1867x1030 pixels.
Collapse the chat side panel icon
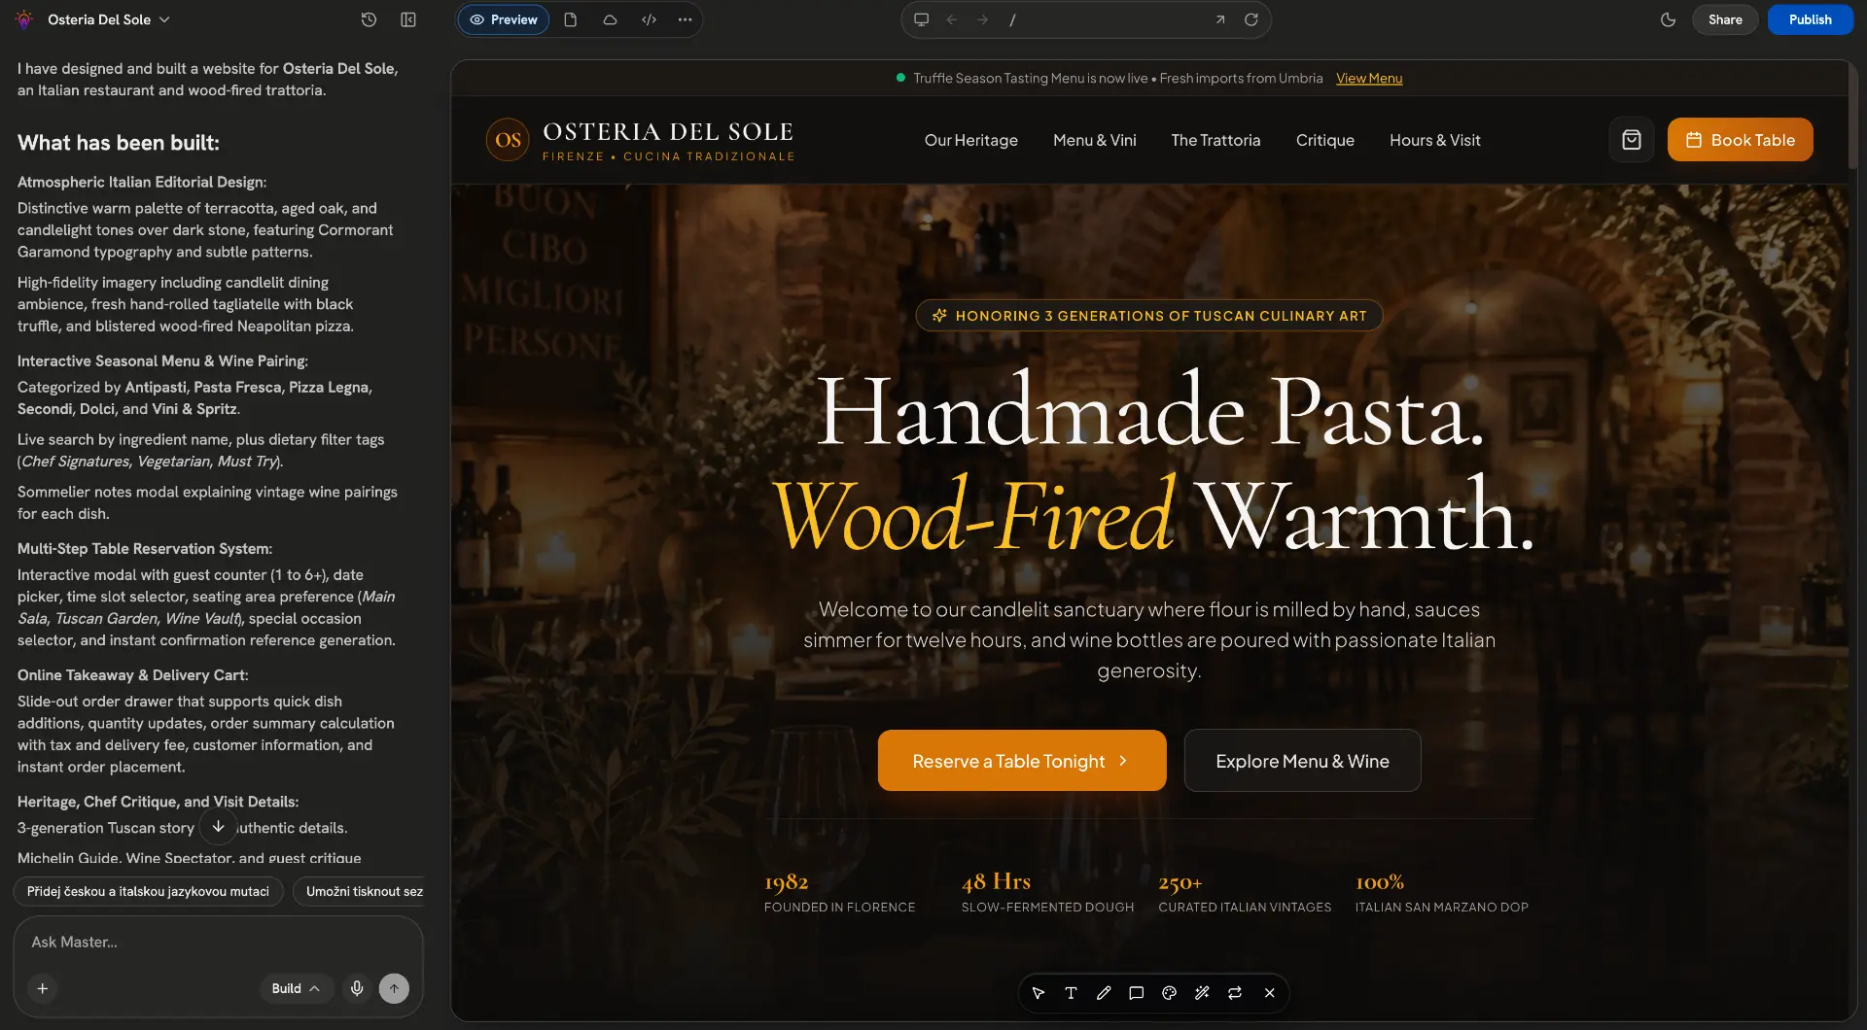pos(408,19)
